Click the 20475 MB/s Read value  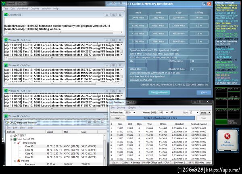tap(138, 18)
